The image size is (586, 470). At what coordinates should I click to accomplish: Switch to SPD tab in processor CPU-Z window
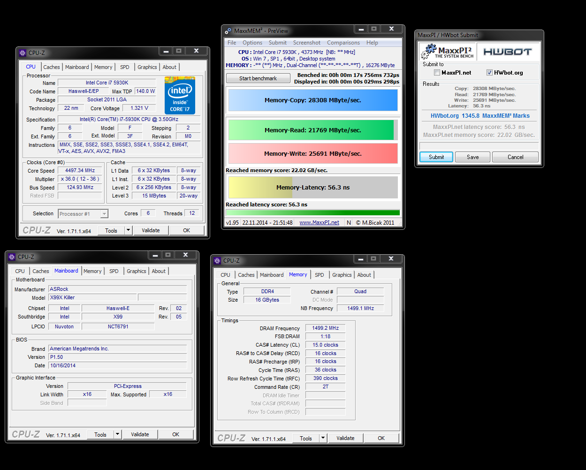coord(125,67)
